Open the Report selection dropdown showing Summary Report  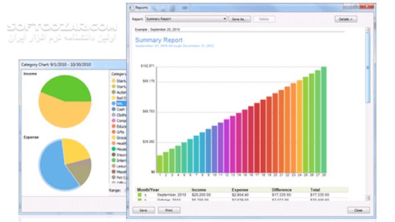(x=186, y=19)
